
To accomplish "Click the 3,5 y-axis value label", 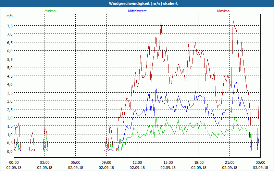I will pos(9,93).
